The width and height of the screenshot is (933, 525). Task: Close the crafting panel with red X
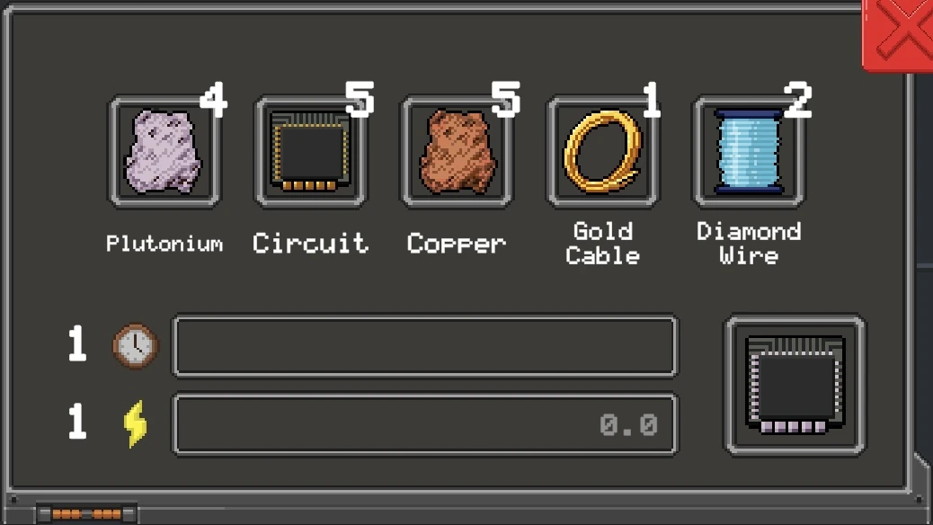[897, 34]
